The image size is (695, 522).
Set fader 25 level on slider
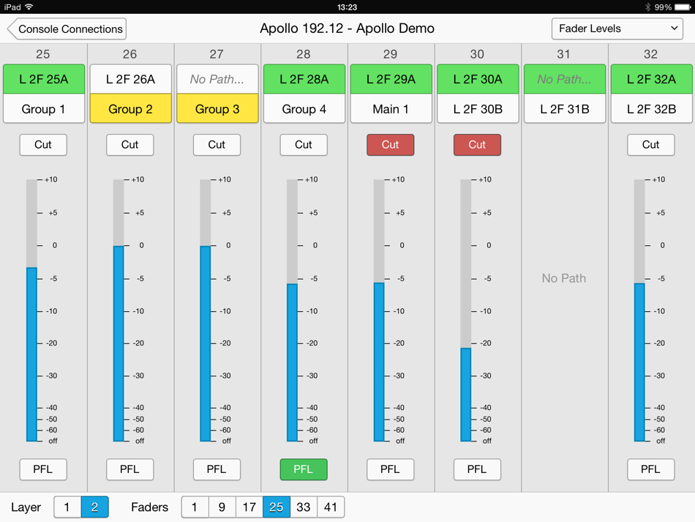(31, 310)
